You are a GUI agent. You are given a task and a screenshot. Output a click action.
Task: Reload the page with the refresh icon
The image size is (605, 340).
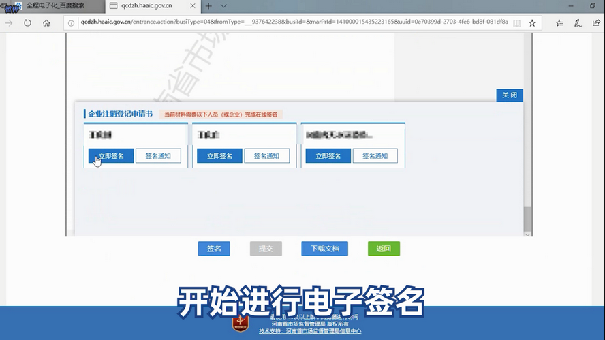pyautogui.click(x=27, y=22)
